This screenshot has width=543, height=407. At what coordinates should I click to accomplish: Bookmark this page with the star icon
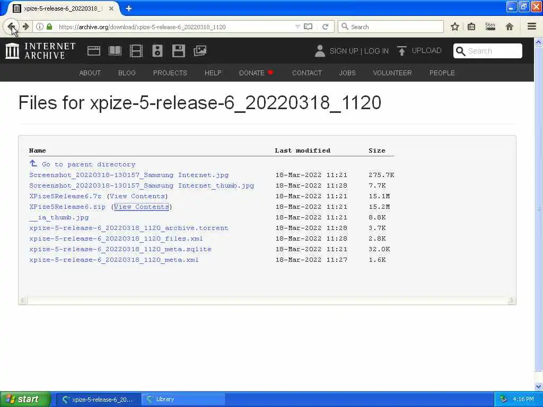[x=455, y=26]
